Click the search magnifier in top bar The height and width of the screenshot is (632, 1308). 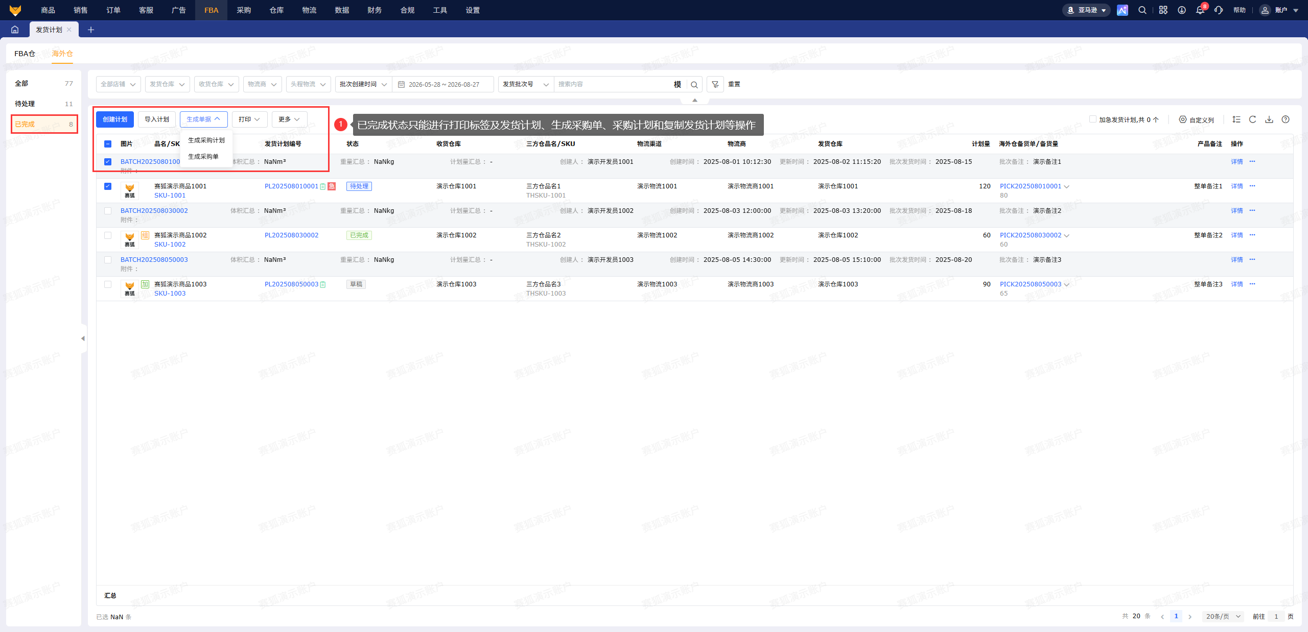pyautogui.click(x=1142, y=10)
